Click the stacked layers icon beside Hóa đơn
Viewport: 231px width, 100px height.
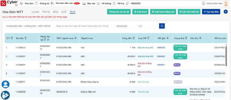21,3
